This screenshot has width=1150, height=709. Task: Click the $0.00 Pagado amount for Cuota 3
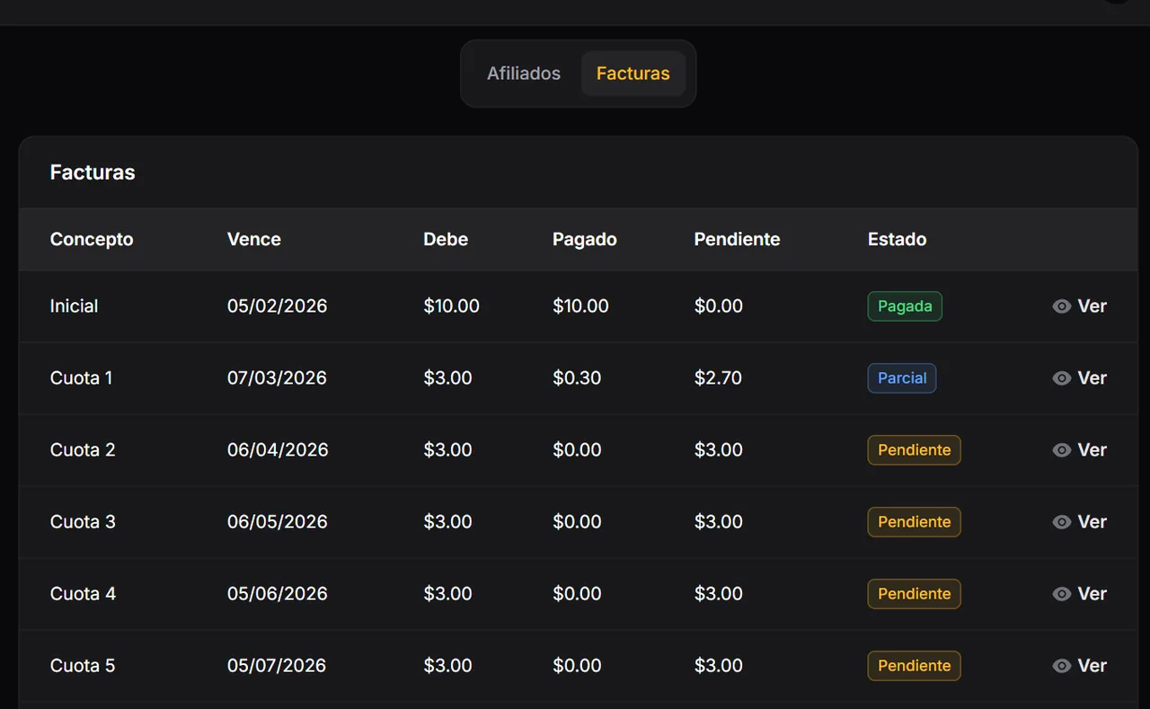(x=577, y=522)
